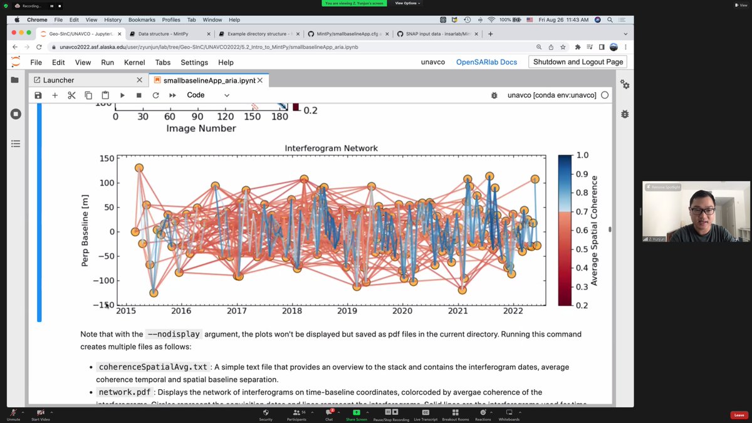Image resolution: width=752 pixels, height=423 pixels.
Task: Expand View Options dropdown in Zoom banner
Action: 407,3
